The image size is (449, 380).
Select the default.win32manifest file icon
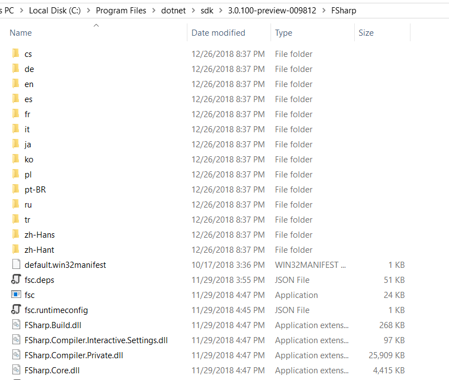click(x=16, y=264)
